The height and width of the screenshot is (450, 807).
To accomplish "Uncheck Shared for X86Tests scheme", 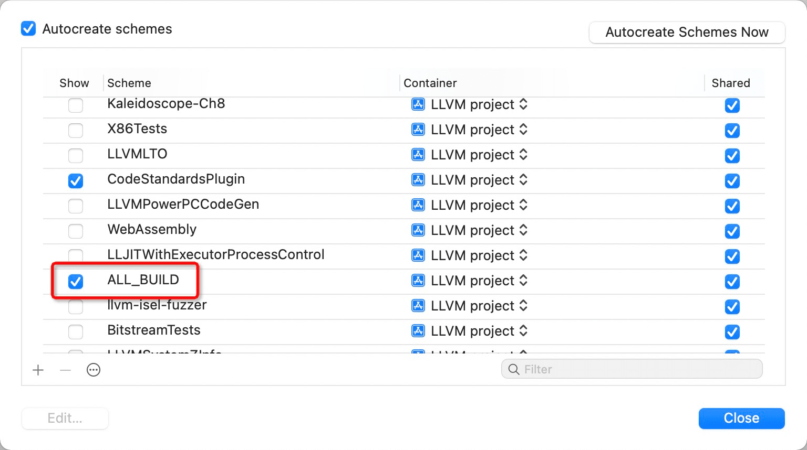I will click(x=732, y=131).
